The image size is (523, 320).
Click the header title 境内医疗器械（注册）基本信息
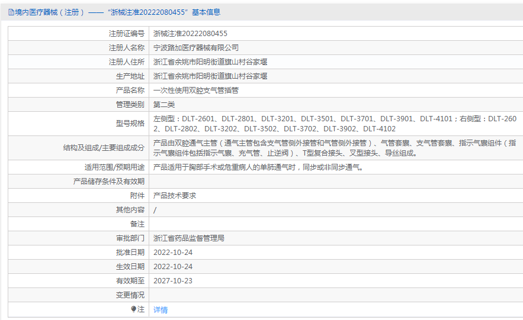click(x=117, y=12)
